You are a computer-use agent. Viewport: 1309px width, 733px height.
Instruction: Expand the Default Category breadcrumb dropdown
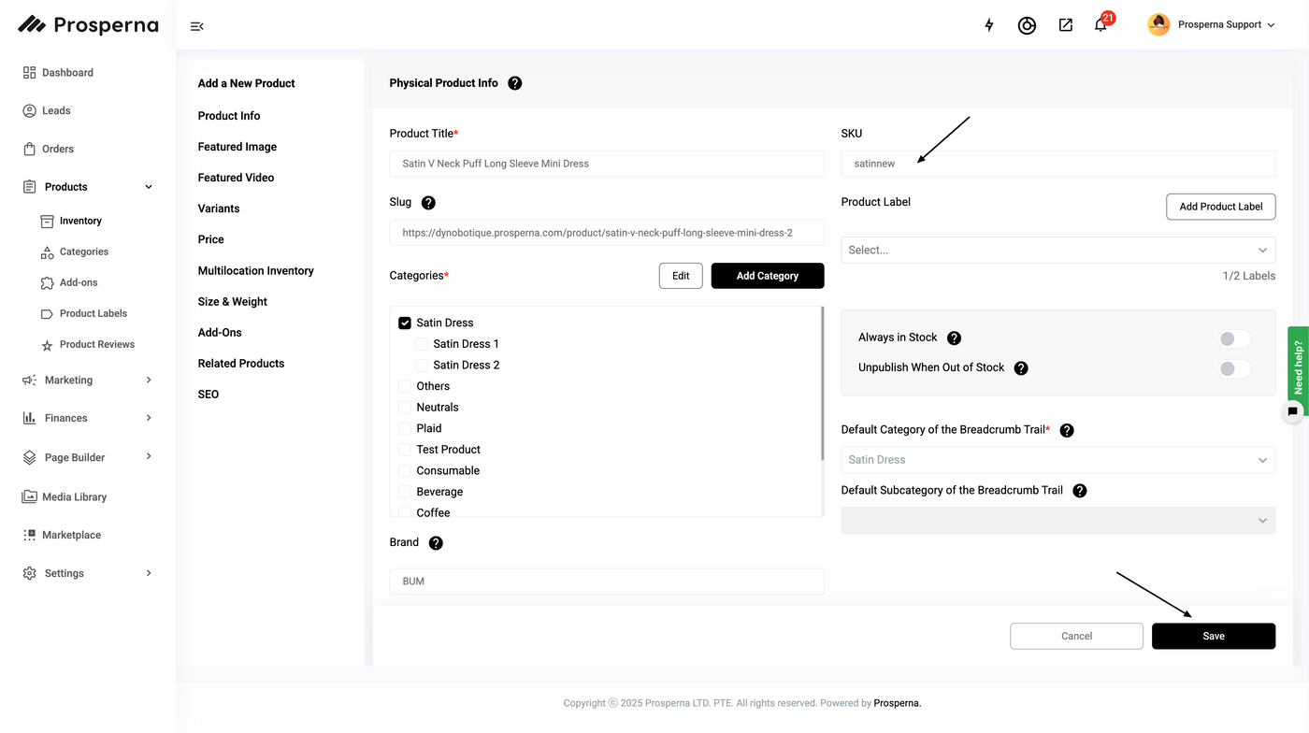(x=1057, y=460)
